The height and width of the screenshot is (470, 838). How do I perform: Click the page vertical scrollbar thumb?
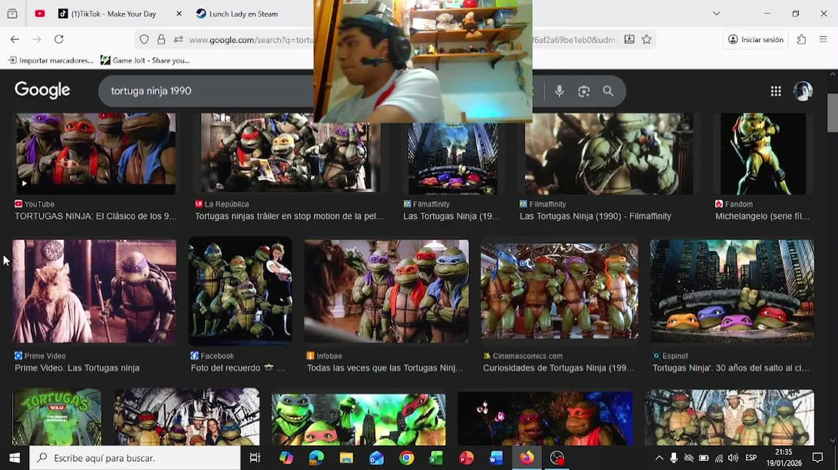(x=832, y=112)
